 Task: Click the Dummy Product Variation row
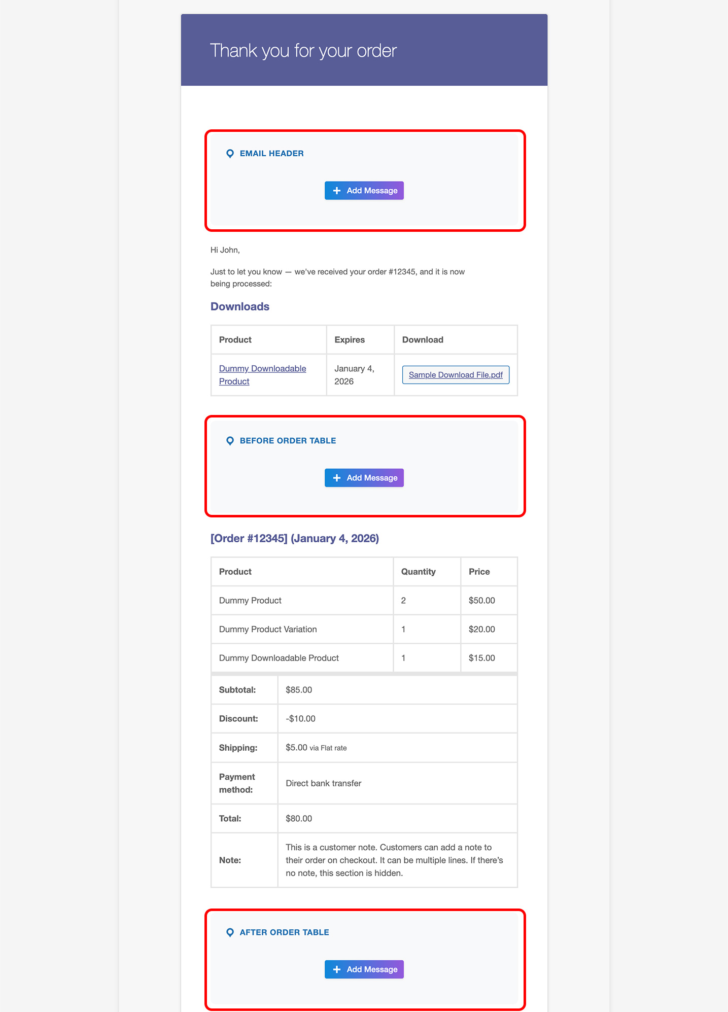click(268, 629)
